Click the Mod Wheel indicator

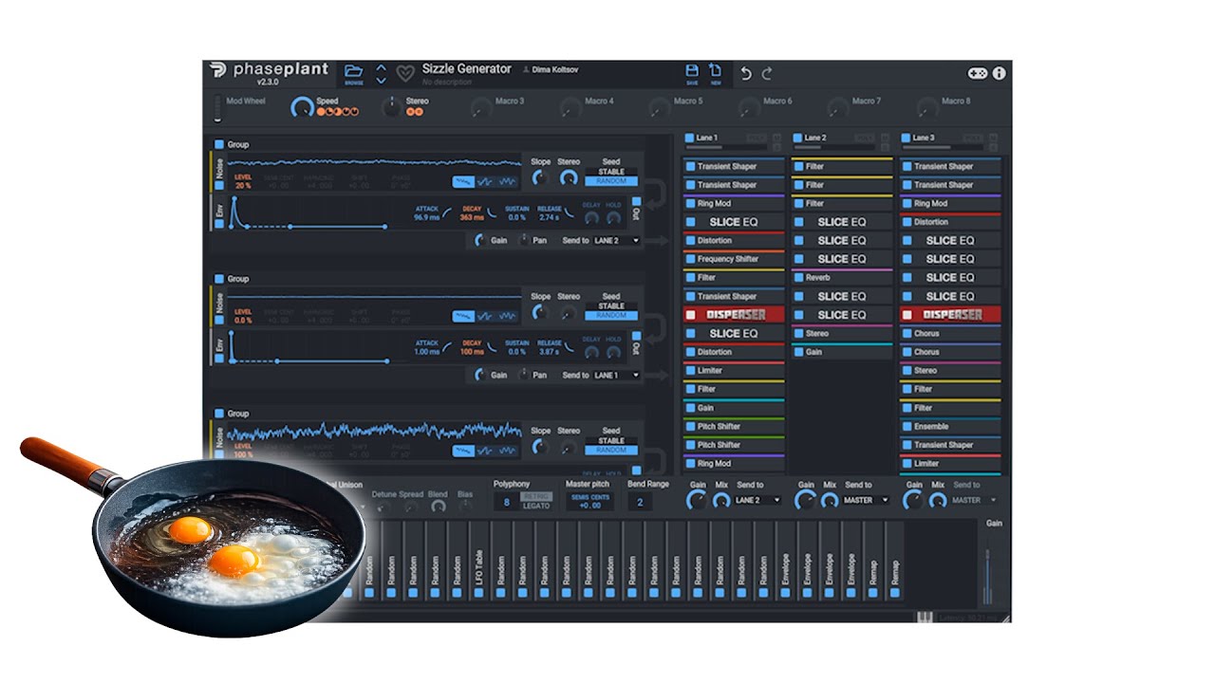point(217,108)
